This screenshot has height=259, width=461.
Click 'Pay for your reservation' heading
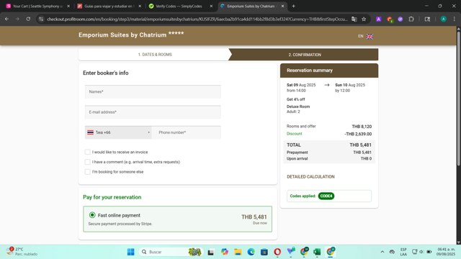point(112,197)
